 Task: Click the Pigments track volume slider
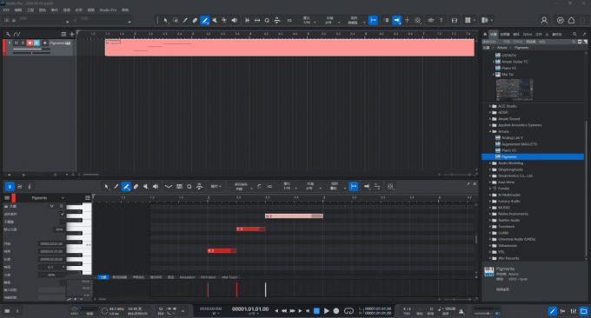pos(31,49)
